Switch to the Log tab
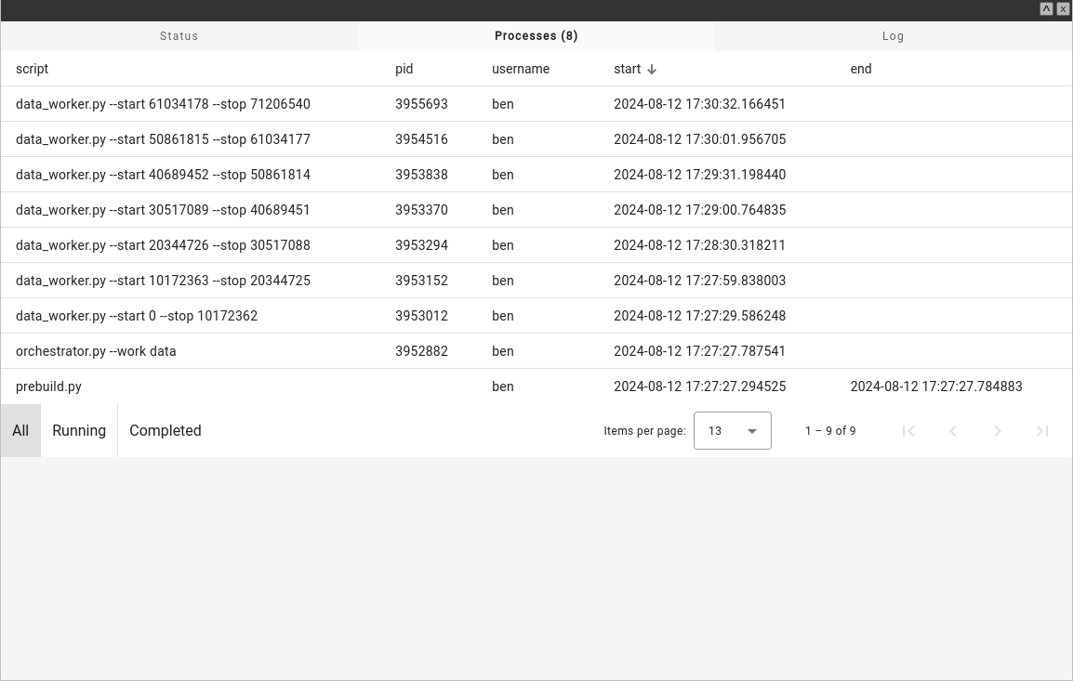 892,36
